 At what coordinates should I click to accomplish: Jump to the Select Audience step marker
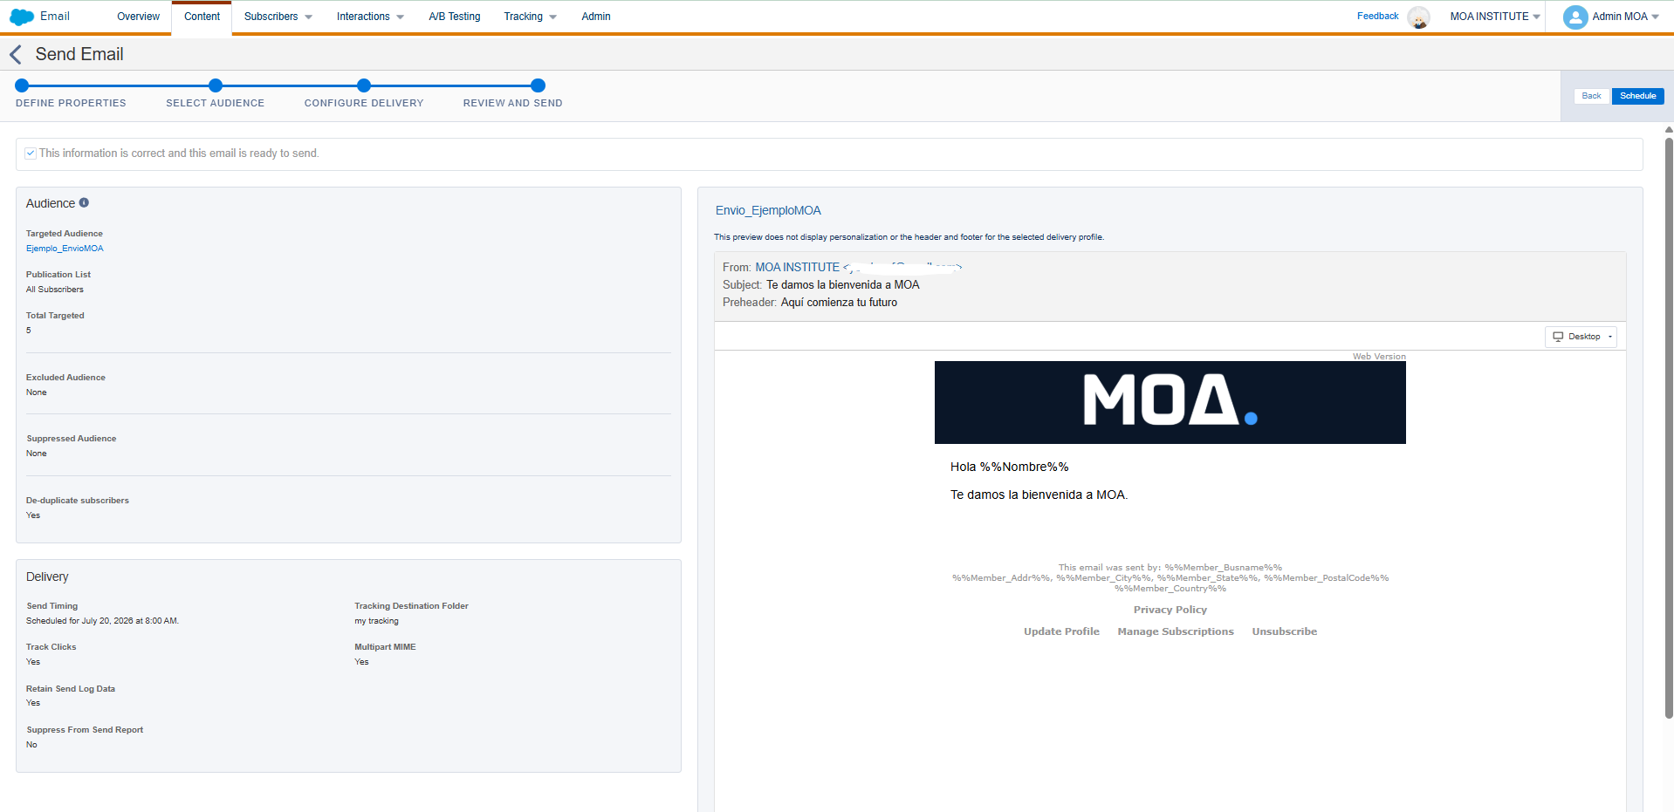click(x=216, y=85)
